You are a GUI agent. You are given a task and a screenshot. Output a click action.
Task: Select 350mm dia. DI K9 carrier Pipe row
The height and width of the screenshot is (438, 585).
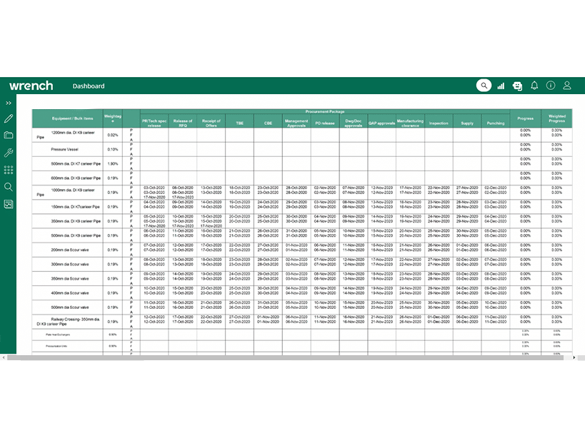point(302,221)
